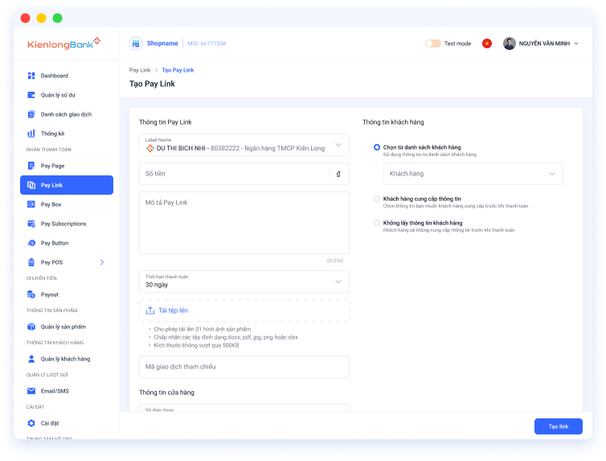Click the Payout coins icon
Viewport: 606px width, 461px height.
click(x=31, y=294)
